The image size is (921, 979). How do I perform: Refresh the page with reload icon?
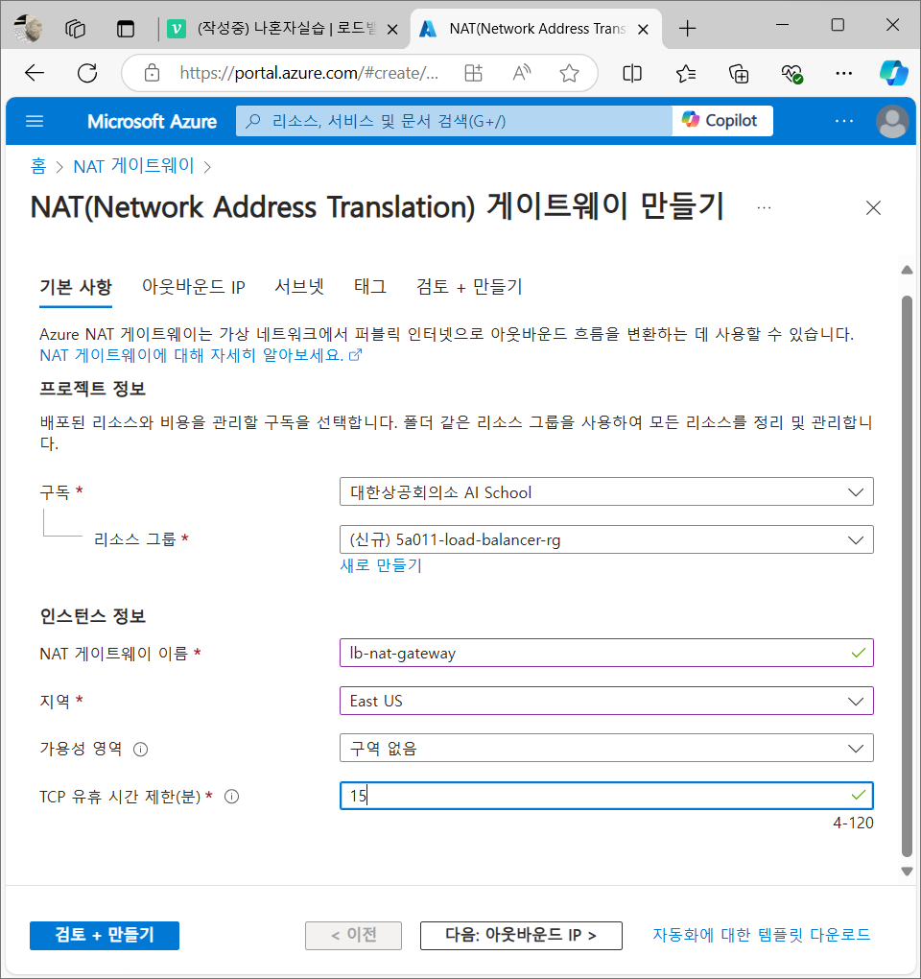(87, 73)
